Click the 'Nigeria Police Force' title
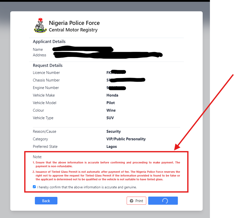This screenshot has width=234, height=218. click(74, 23)
